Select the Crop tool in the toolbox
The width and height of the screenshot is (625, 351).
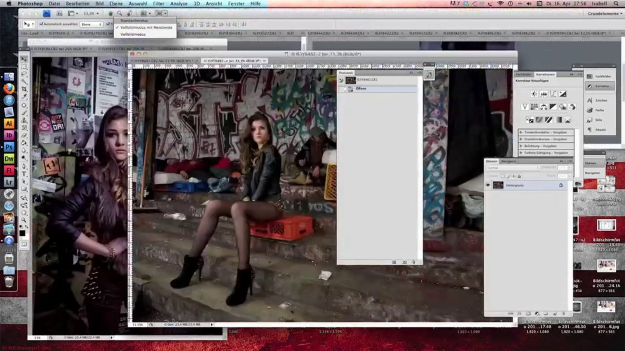click(x=24, y=89)
